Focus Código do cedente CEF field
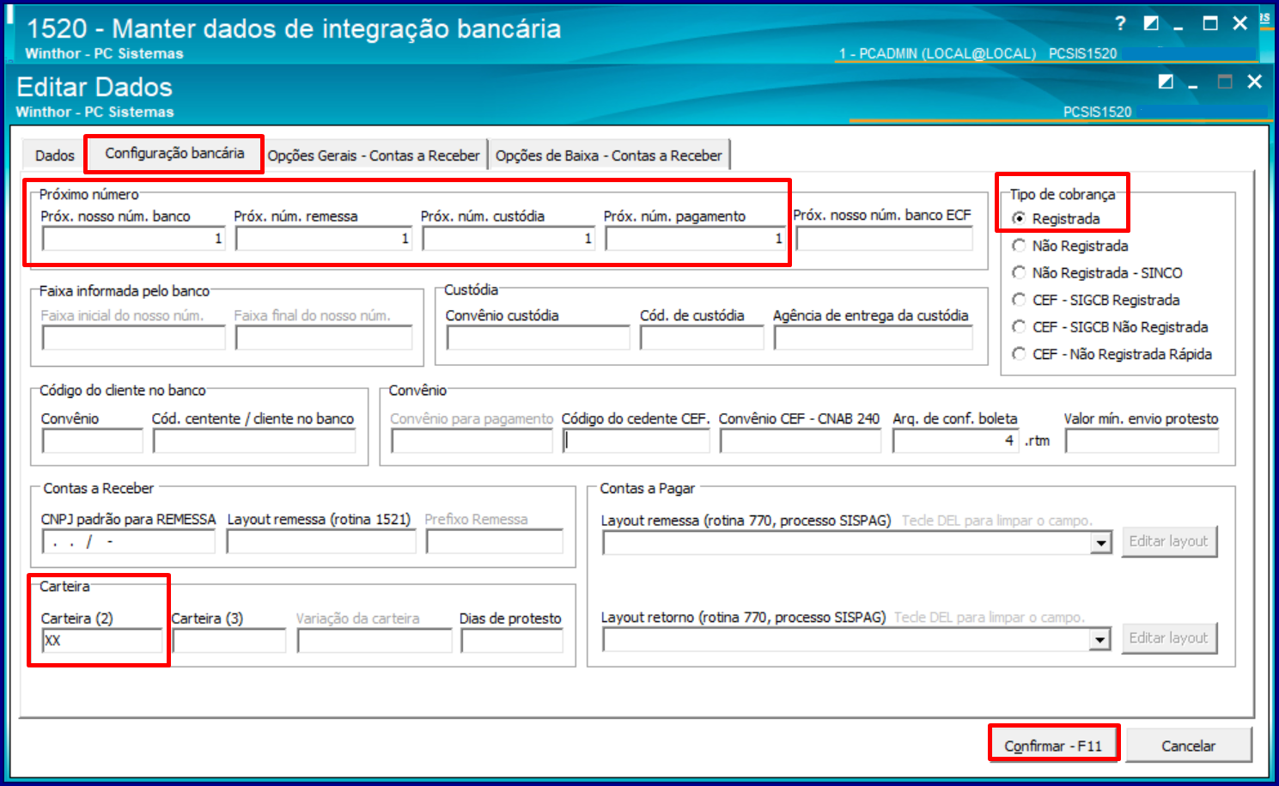The width and height of the screenshot is (1279, 786). point(636,441)
